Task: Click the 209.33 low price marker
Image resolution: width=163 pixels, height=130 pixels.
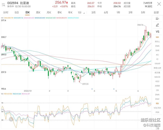Action: point(86,84)
